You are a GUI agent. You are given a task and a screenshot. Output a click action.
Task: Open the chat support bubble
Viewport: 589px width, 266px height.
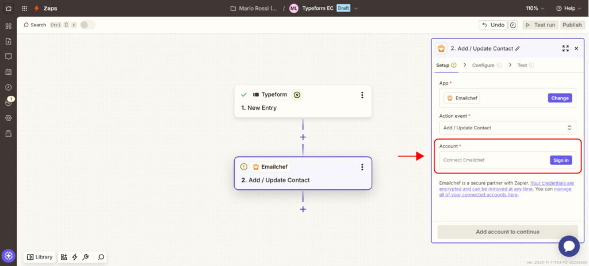click(569, 246)
